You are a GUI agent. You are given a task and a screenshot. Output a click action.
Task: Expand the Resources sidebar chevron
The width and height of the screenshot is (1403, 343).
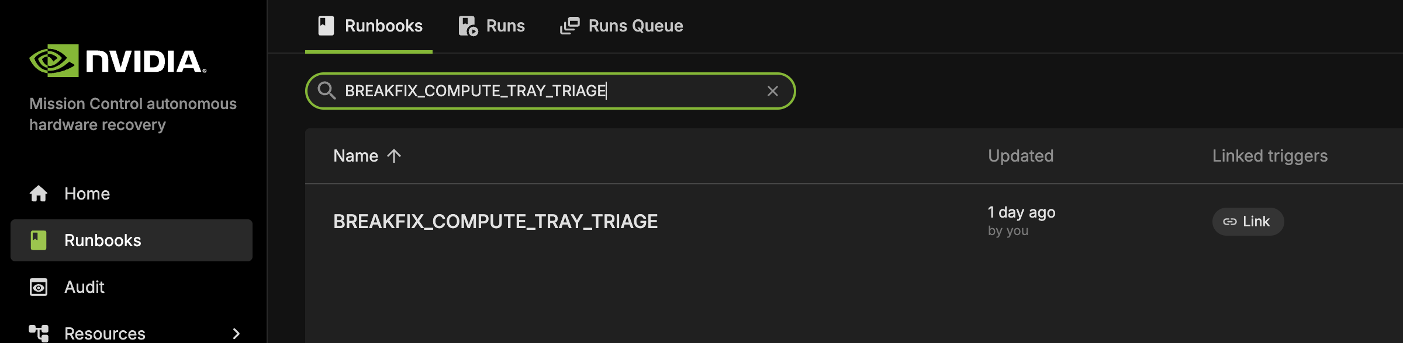pos(236,334)
